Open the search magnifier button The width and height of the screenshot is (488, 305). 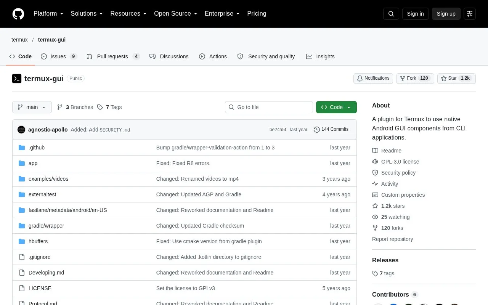(391, 14)
